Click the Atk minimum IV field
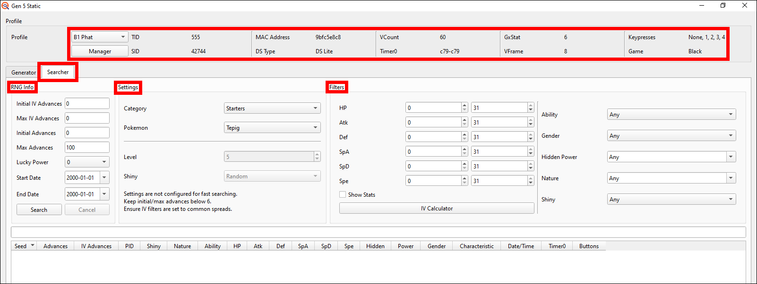The image size is (757, 284). [x=433, y=122]
